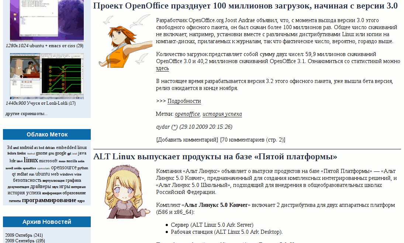
Task: Select the «gnome» tag
Action: point(41,153)
